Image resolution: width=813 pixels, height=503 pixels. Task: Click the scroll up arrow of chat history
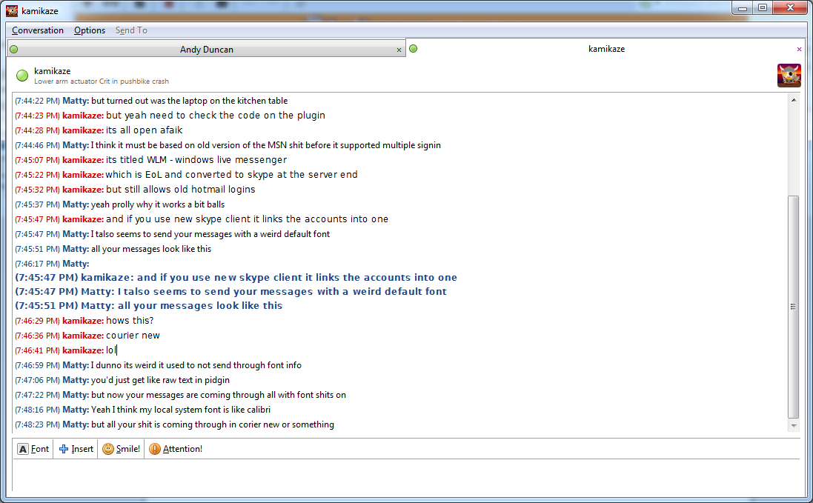coord(793,100)
